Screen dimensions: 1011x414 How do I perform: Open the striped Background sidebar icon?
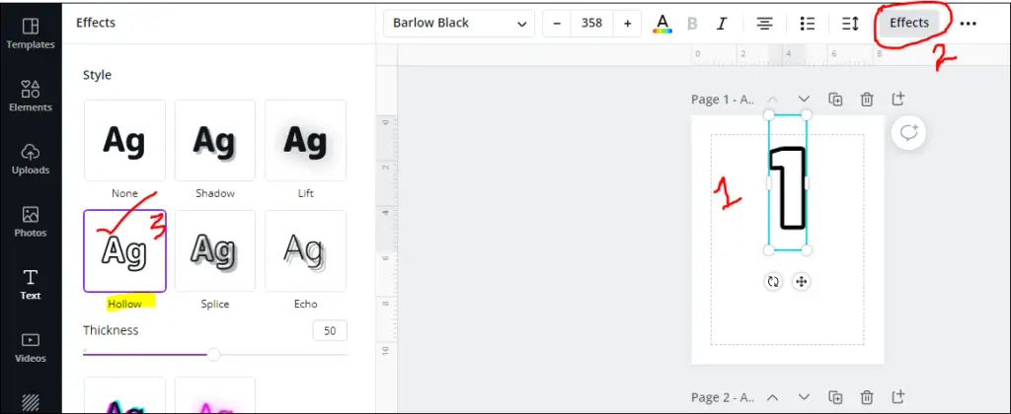[x=31, y=402]
